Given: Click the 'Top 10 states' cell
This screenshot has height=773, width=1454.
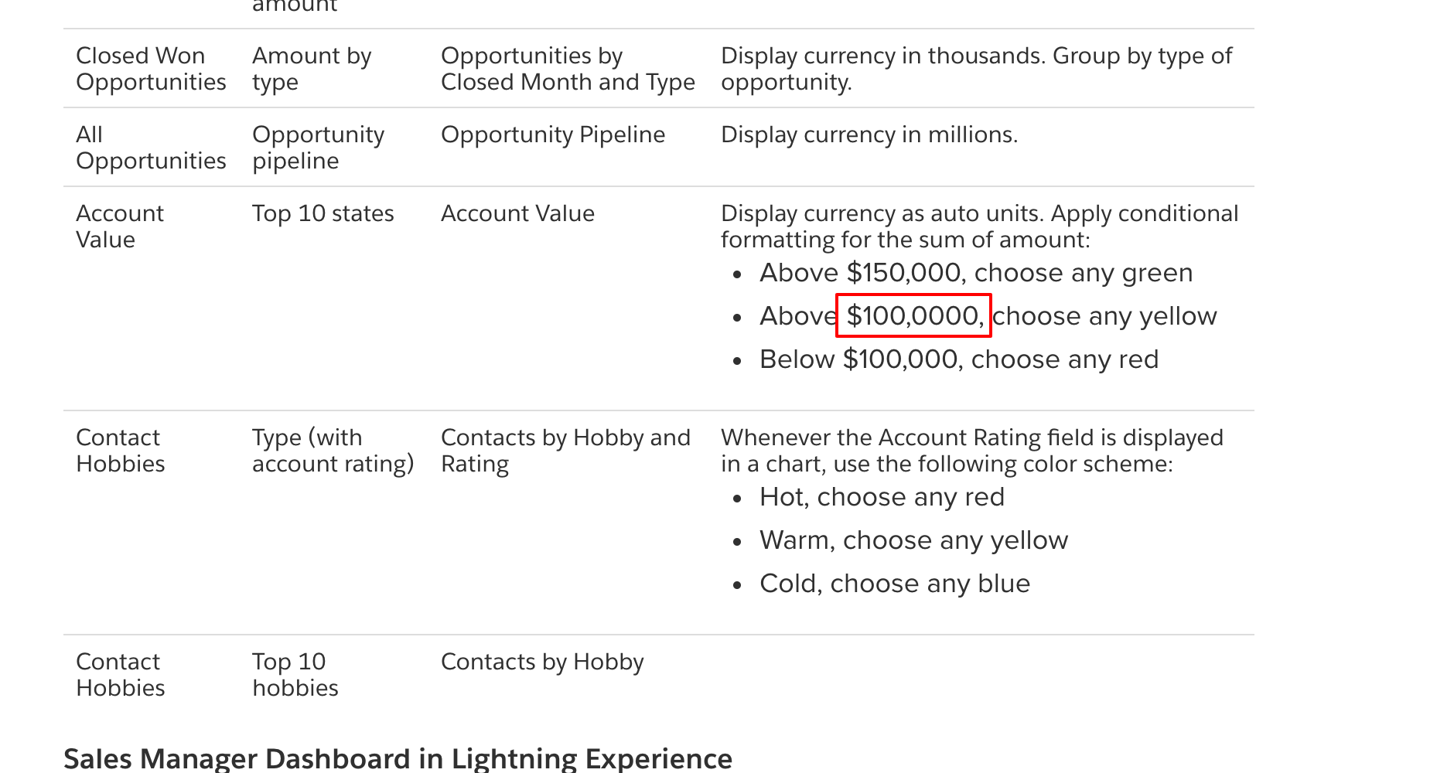Looking at the screenshot, I should coord(323,213).
